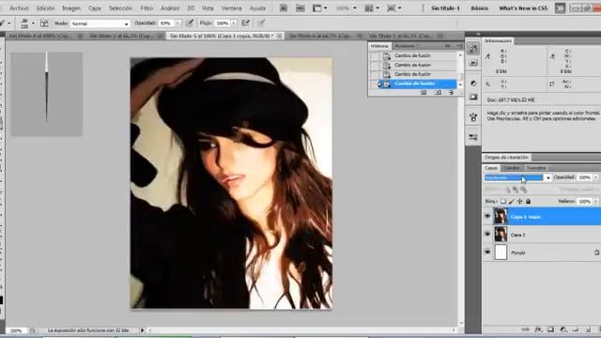Create new document from current history state
Image resolution: width=601 pixels, height=338 pixels.
pos(424,92)
